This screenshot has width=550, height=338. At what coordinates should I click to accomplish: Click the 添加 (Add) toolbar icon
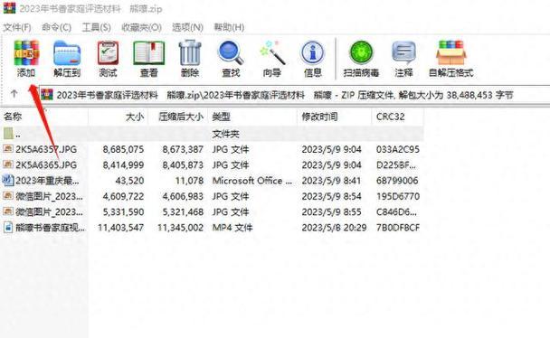[x=26, y=53]
